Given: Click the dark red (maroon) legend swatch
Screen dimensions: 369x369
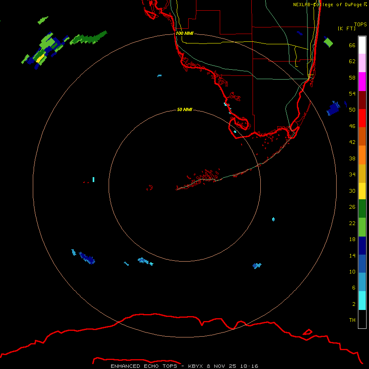Looking at the screenshot, I should [x=362, y=100].
